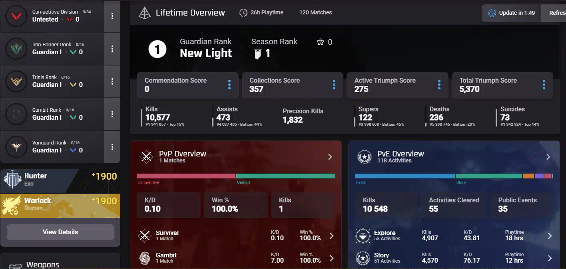
Task: Click the Gambit Rank emblem icon
Action: tap(16, 114)
